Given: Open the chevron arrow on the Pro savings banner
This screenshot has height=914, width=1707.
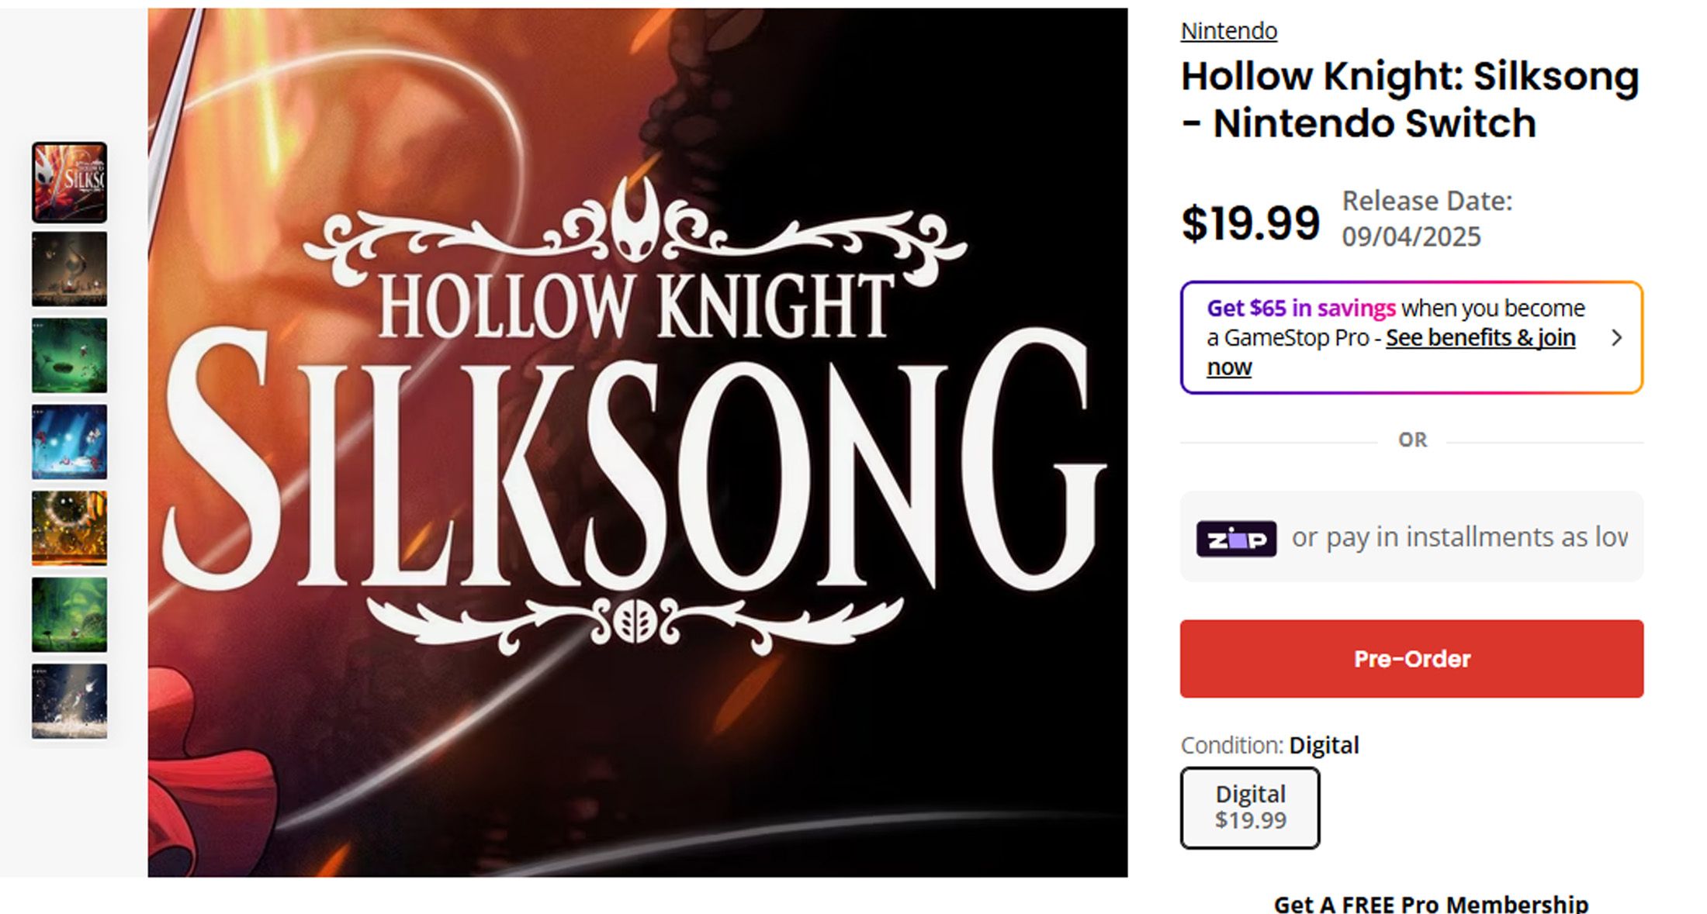Looking at the screenshot, I should coord(1616,337).
